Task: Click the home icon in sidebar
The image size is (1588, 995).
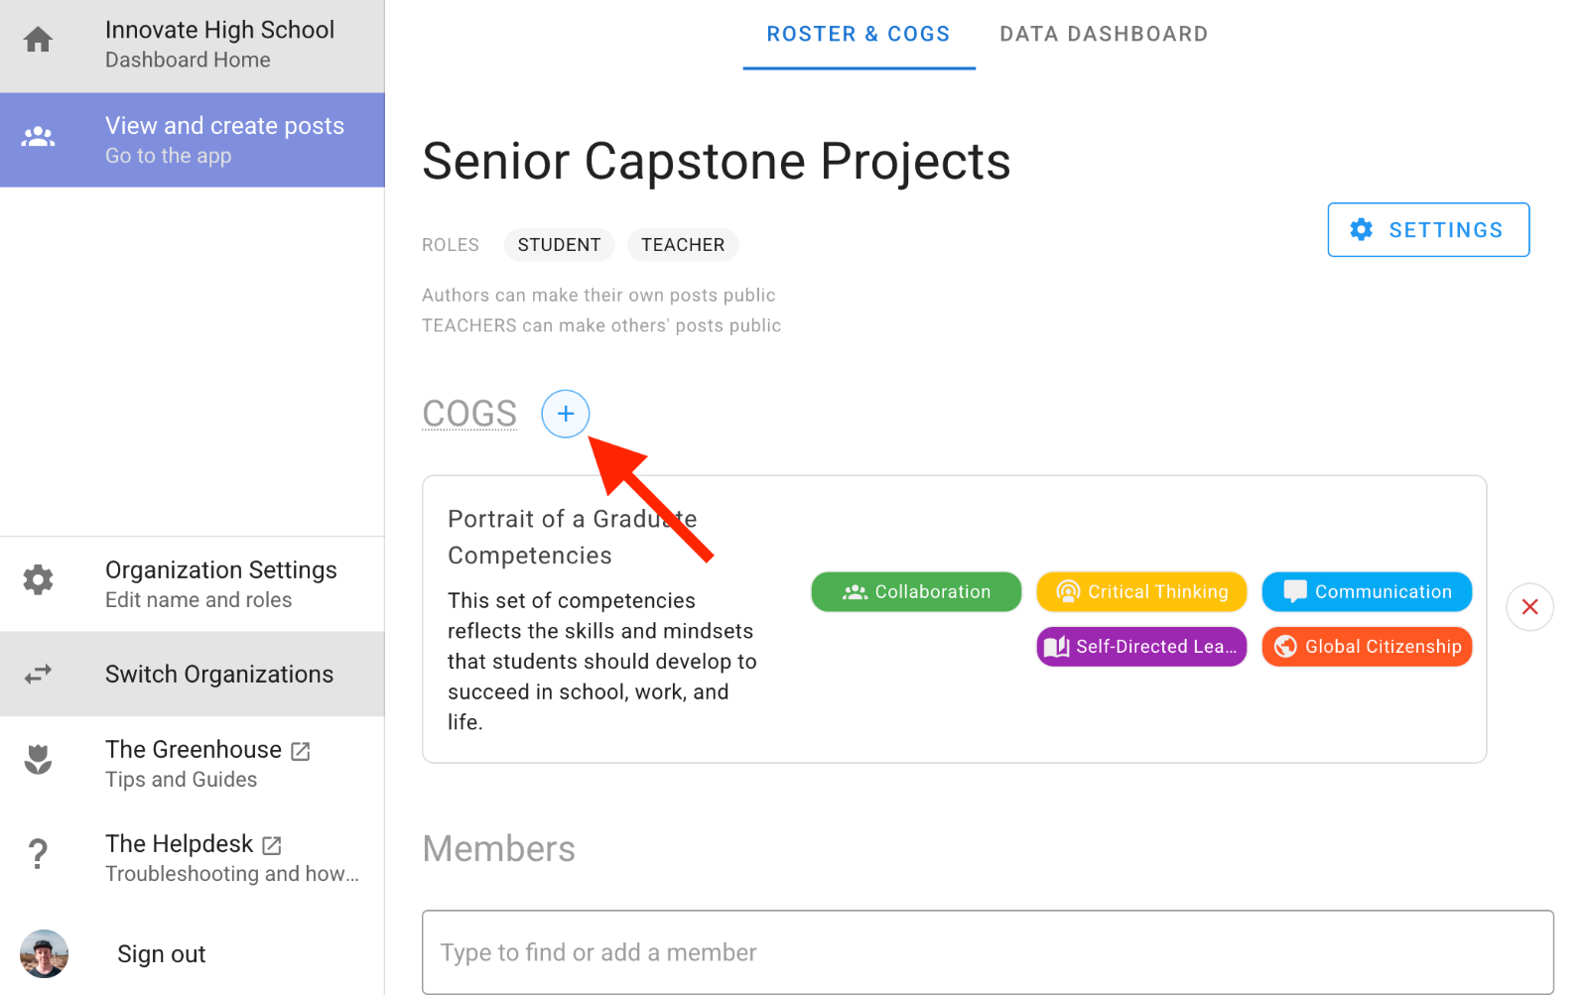Action: coord(38,41)
